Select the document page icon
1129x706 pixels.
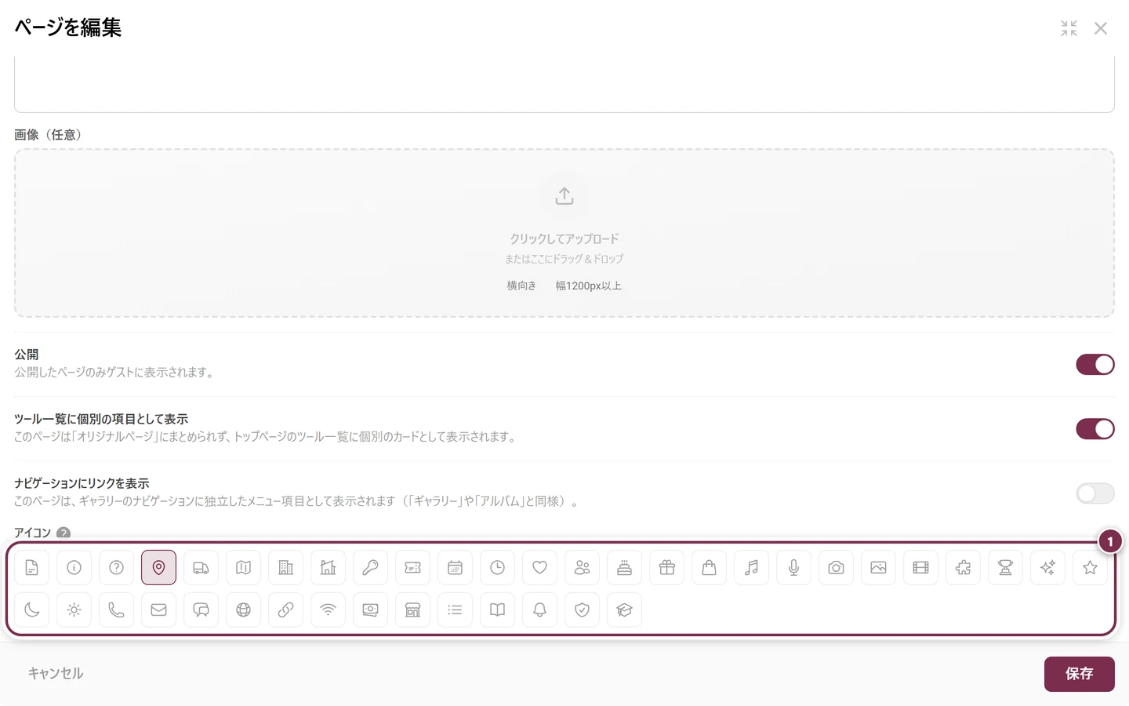[x=31, y=567]
